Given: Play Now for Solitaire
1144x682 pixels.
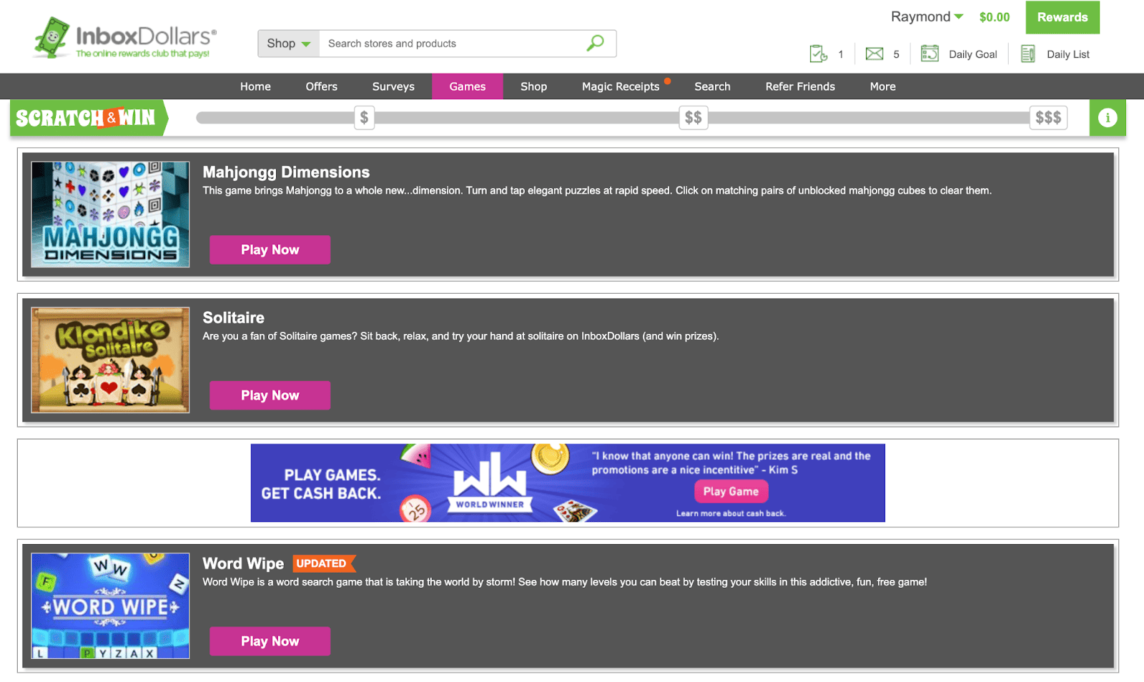Looking at the screenshot, I should point(270,395).
